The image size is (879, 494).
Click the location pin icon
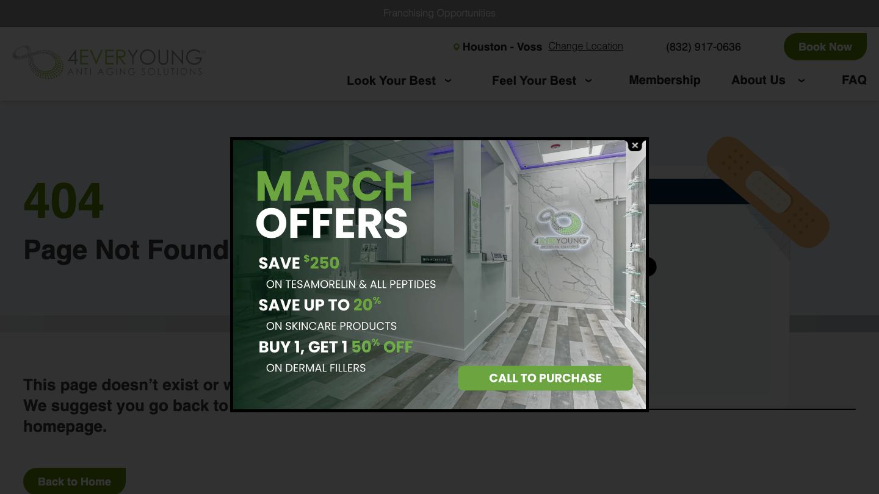click(456, 47)
